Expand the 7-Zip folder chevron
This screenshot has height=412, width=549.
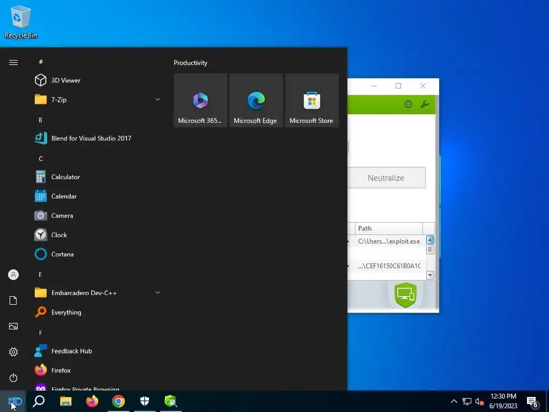click(158, 99)
